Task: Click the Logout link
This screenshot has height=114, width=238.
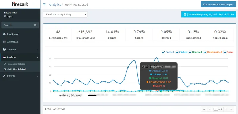Action: point(9,16)
